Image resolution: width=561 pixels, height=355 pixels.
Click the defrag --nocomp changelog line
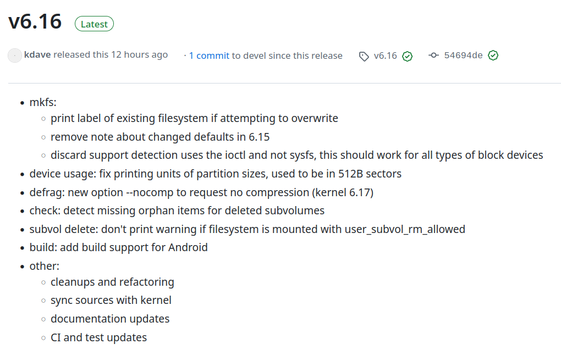coord(201,192)
